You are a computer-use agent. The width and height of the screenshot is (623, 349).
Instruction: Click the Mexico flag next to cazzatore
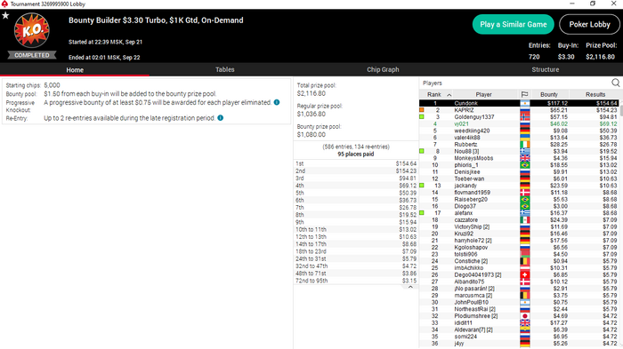point(525,220)
